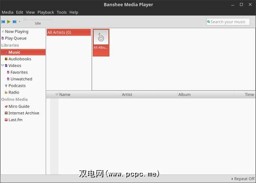This screenshot has height=183, width=256.
Task: Click the seek slider above Idle
Action: 38,20
